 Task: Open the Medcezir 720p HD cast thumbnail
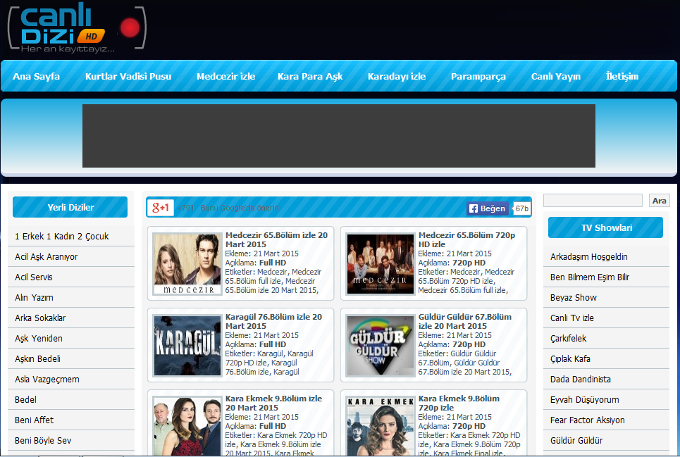coord(381,263)
